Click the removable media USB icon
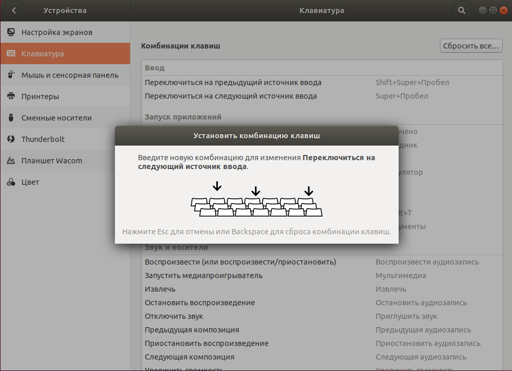 click(11, 118)
